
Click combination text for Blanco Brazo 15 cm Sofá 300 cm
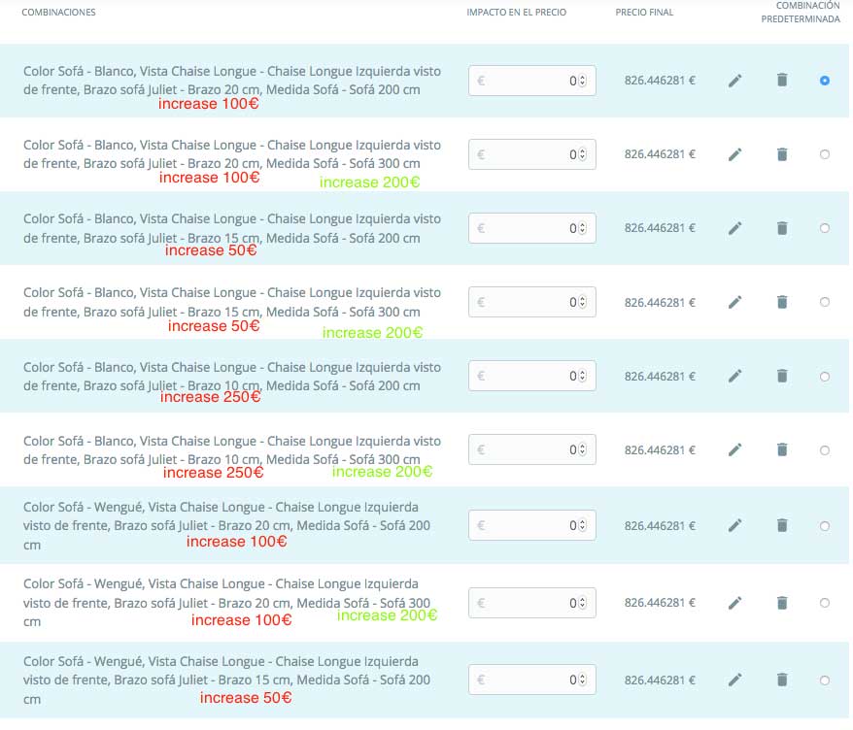point(232,302)
